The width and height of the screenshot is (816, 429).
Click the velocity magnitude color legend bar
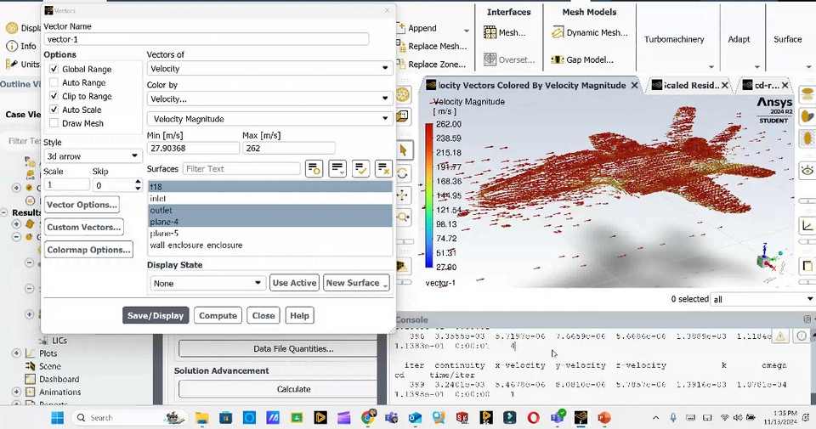click(429, 195)
